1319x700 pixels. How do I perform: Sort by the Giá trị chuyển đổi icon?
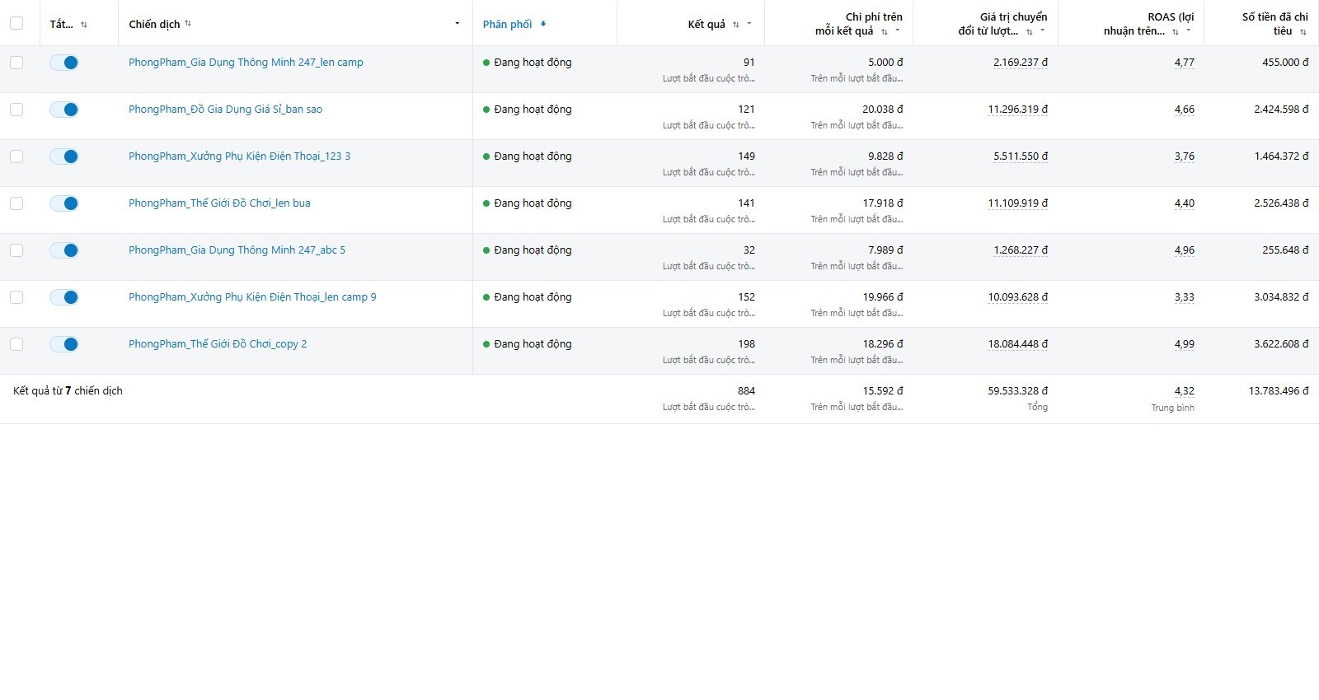click(x=1030, y=31)
